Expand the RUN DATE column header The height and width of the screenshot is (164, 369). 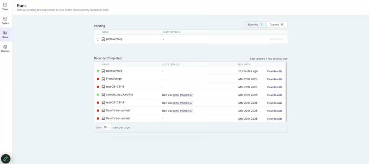click(x=243, y=64)
